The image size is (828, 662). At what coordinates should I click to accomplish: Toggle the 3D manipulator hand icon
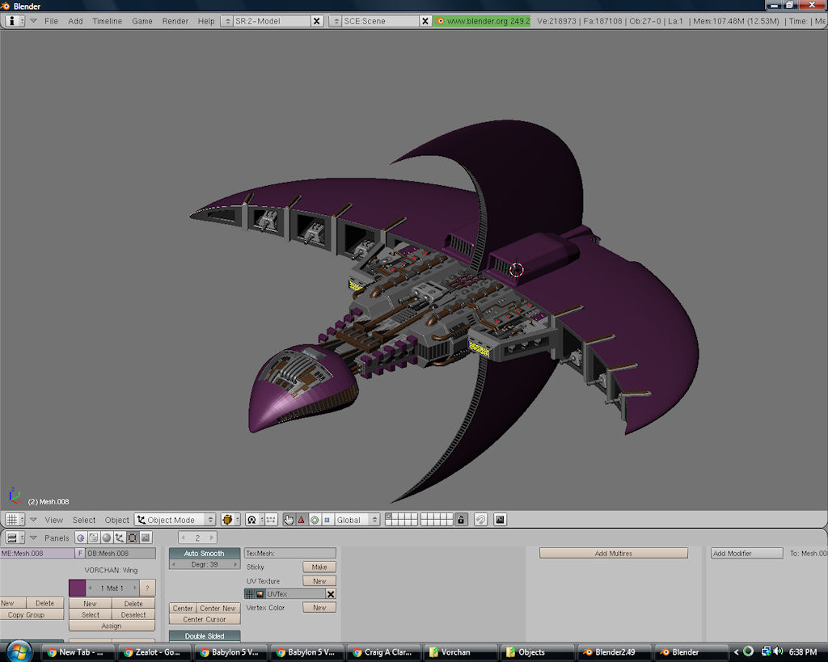(x=289, y=520)
